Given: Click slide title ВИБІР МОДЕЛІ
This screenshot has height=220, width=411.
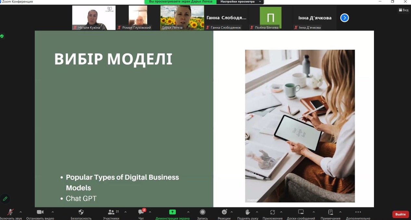Looking at the screenshot, I should pyautogui.click(x=113, y=59).
